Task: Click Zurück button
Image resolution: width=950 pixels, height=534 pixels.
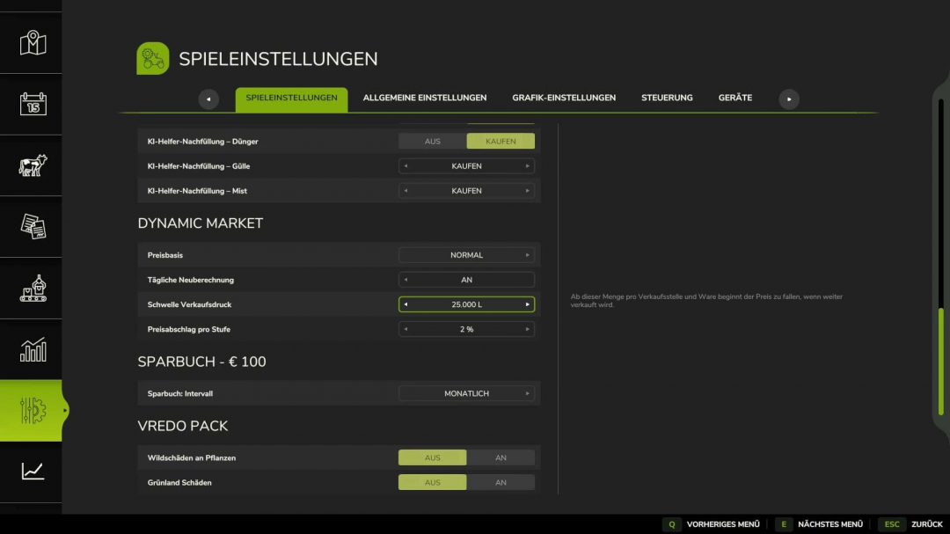Action: point(927,524)
